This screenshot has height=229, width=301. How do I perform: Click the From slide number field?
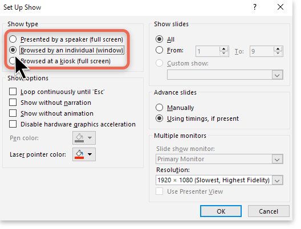208,51
